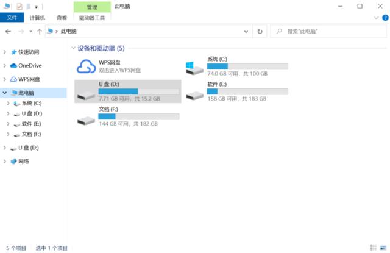Open the 文件 menu
390x253 pixels.
pyautogui.click(x=11, y=18)
